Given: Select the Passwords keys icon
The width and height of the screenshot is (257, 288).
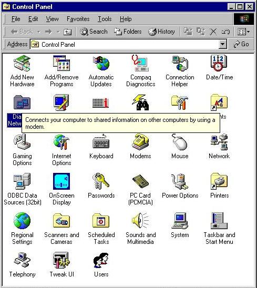Looking at the screenshot, I should [x=101, y=181].
